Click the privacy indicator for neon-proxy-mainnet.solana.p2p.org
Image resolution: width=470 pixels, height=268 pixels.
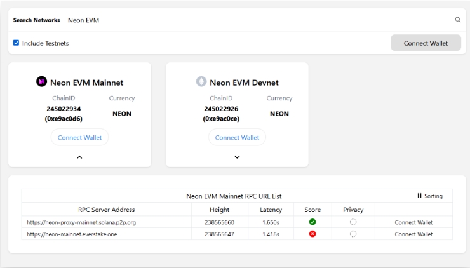tap(353, 222)
